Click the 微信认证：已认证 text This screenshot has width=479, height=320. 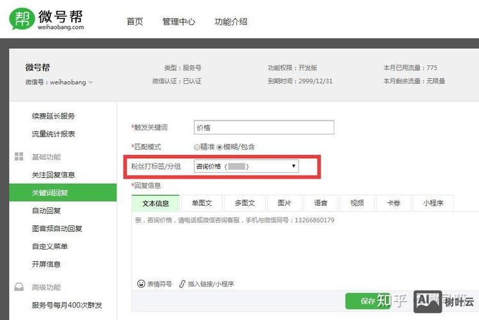pyautogui.click(x=177, y=81)
